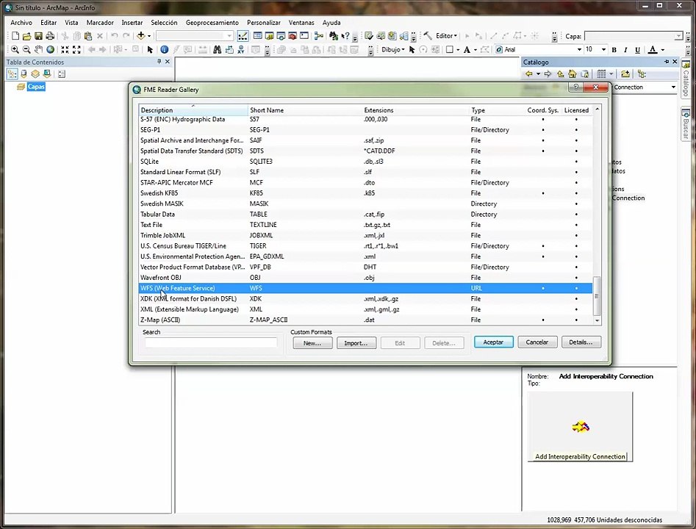Screen dimensions: 696x529
Task: Open the Archivo menu
Action: coord(21,22)
